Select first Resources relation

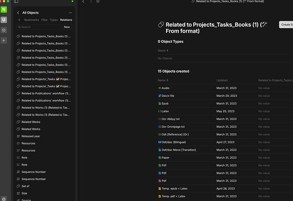pos(44,143)
